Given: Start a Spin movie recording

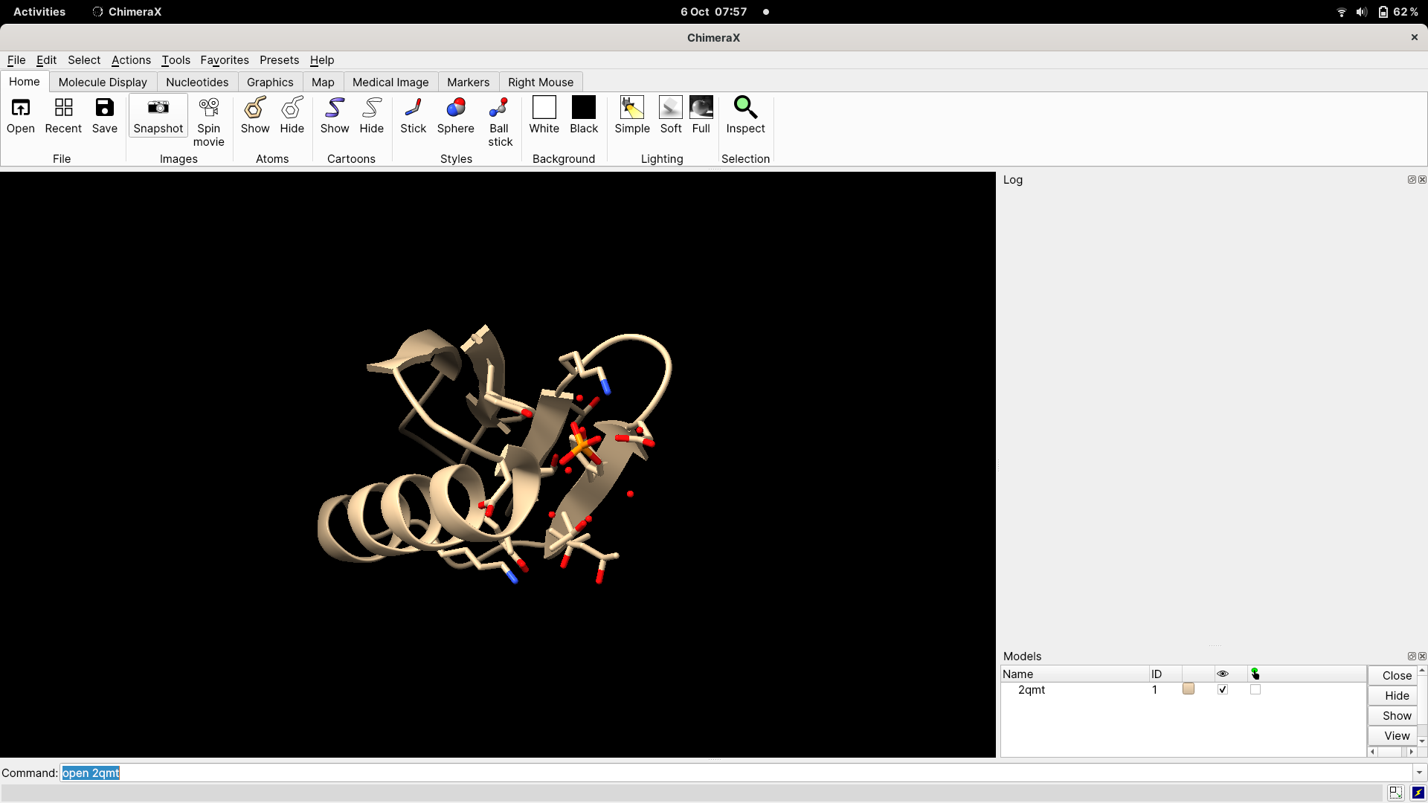Looking at the screenshot, I should [209, 109].
